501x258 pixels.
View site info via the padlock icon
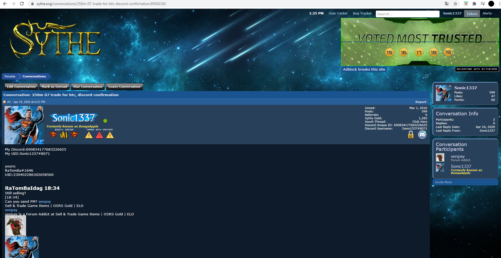tap(32, 4)
